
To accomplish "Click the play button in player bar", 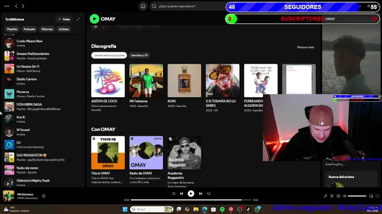I will [191, 193].
